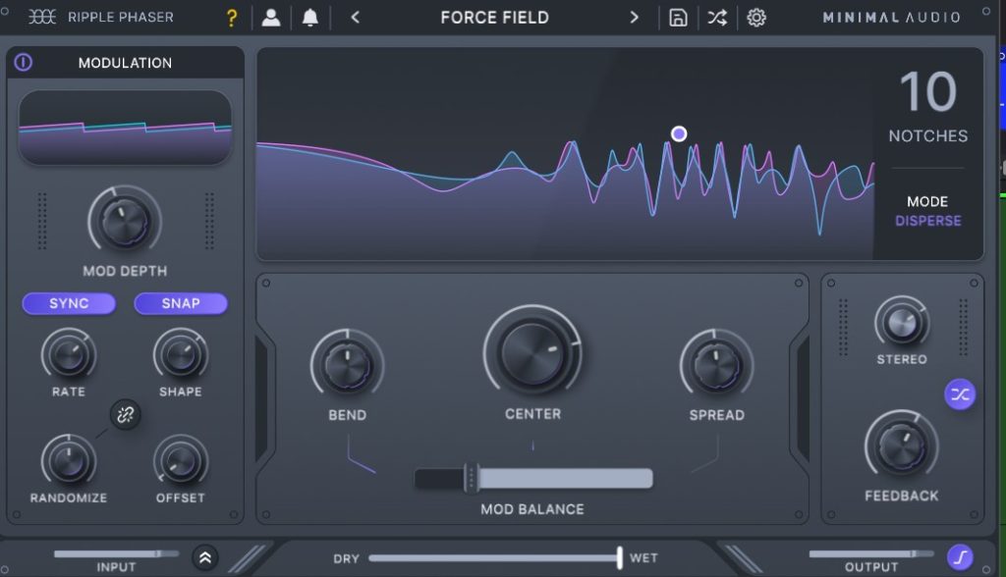Image resolution: width=1006 pixels, height=577 pixels.
Task: Change the DISPERSE mode selector
Action: 927,221
